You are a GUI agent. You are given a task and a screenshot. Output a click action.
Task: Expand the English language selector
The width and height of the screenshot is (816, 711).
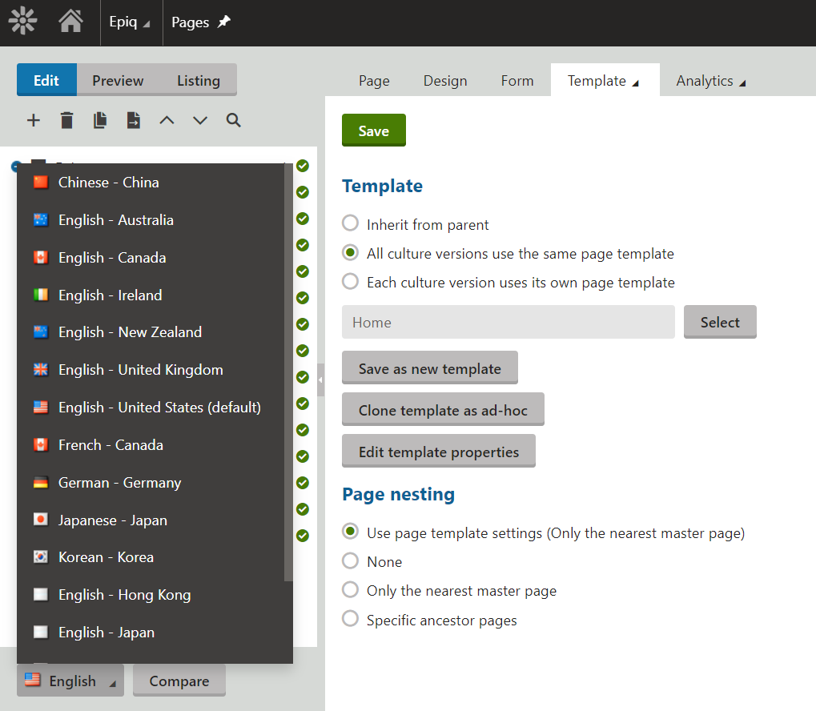pos(70,681)
